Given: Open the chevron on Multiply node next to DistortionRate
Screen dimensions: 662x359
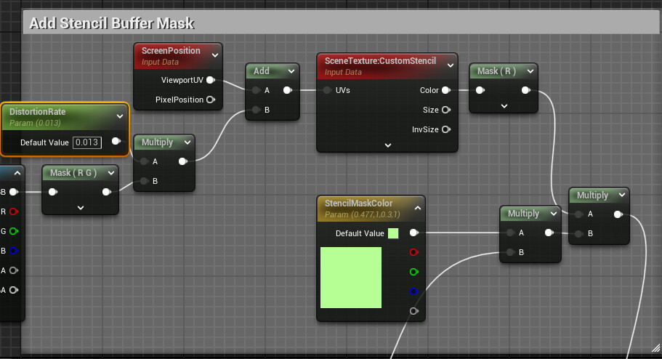Looking at the screenshot, I should point(187,142).
